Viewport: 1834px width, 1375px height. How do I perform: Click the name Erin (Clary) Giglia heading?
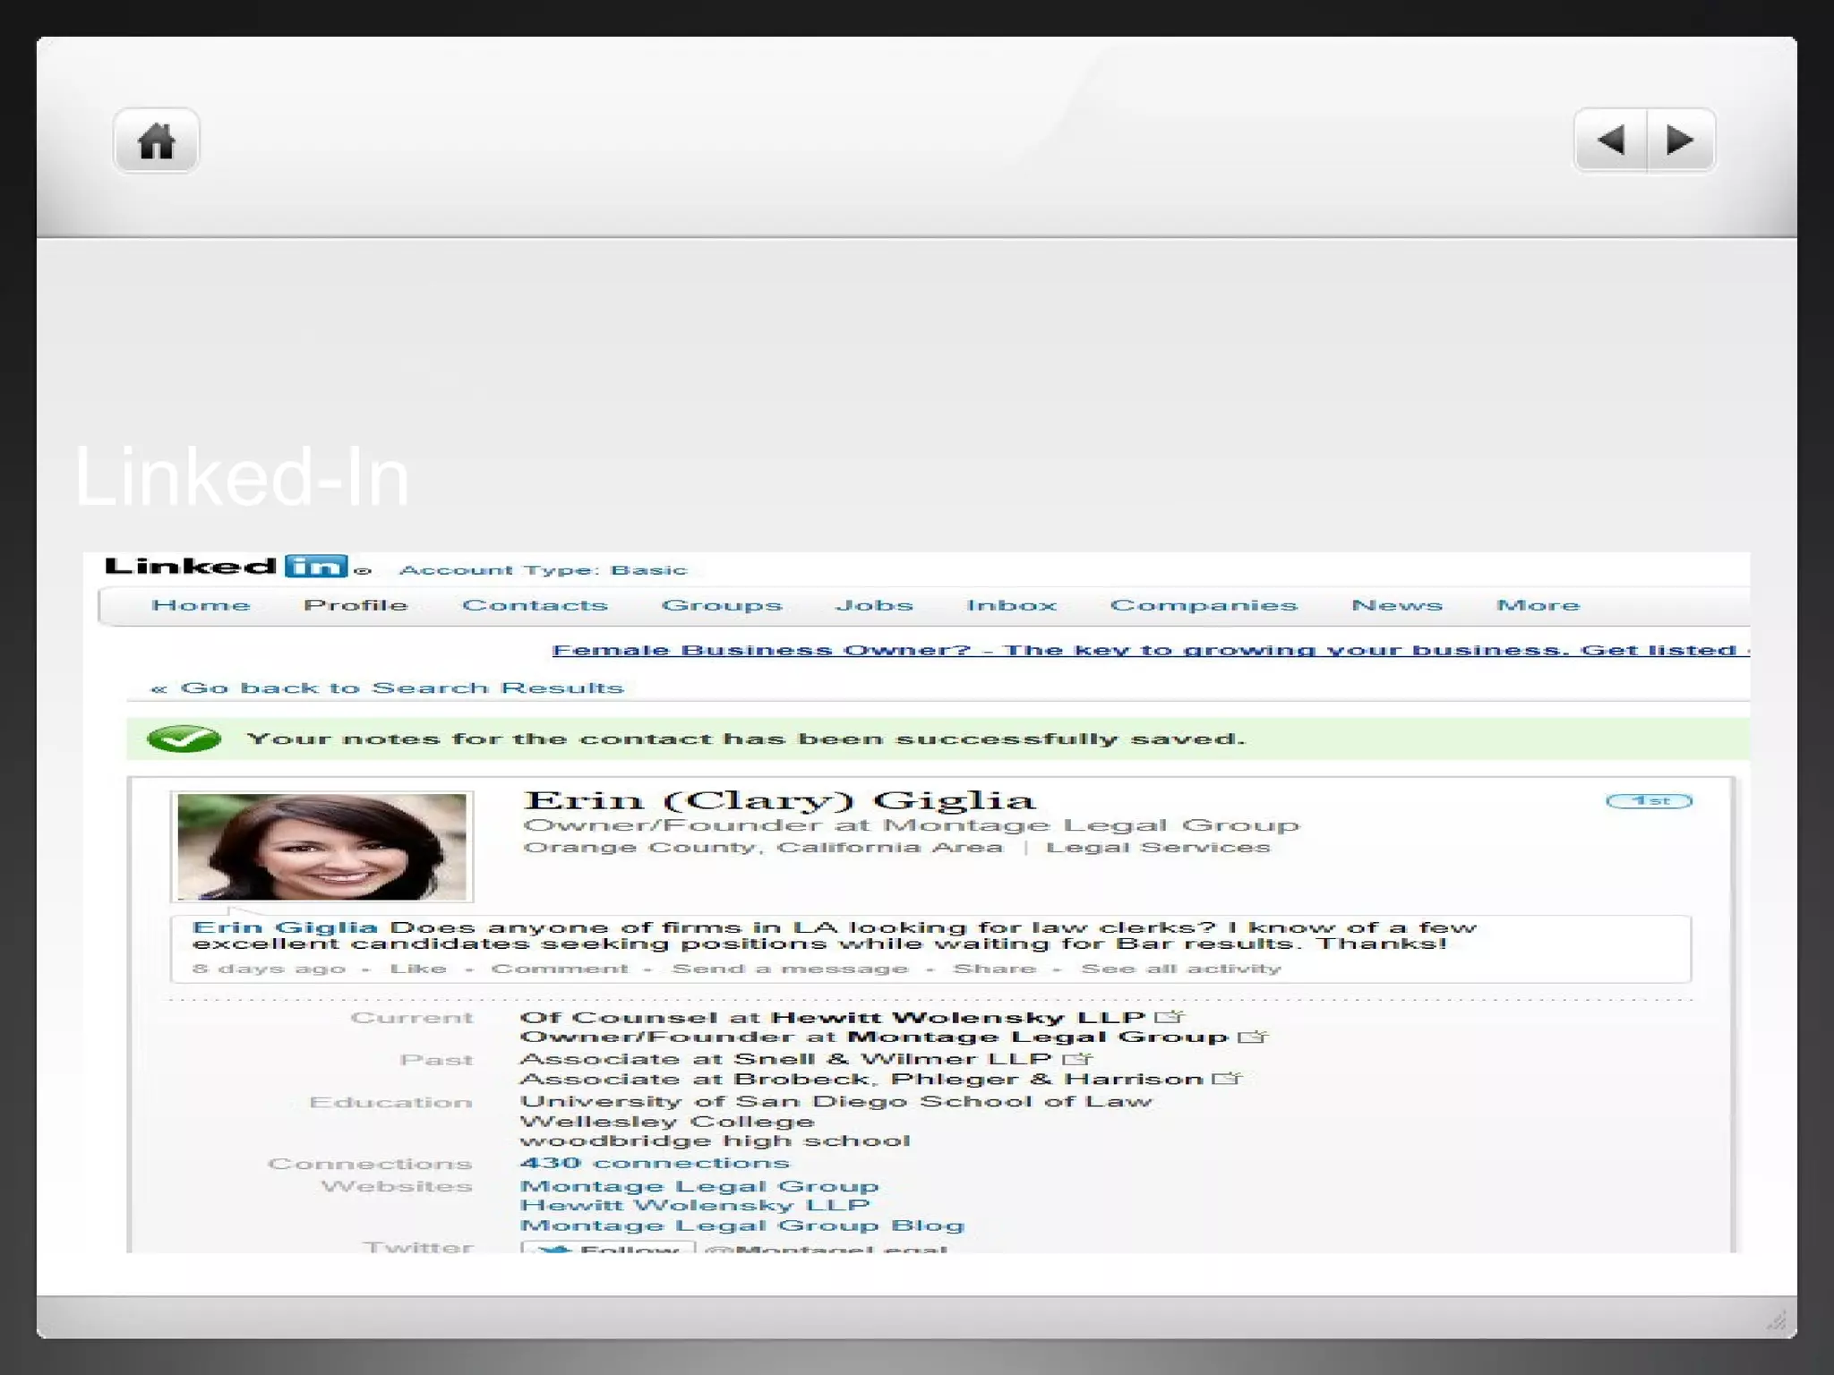pos(779,799)
